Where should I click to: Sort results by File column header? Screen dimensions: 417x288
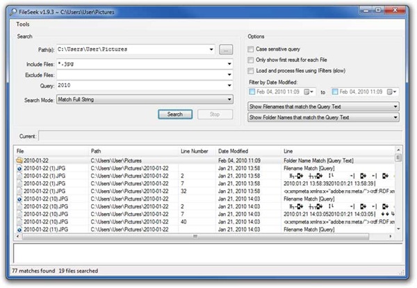pos(51,151)
